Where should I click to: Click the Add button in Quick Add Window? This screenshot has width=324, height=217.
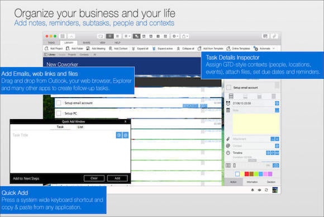[x=117, y=178]
